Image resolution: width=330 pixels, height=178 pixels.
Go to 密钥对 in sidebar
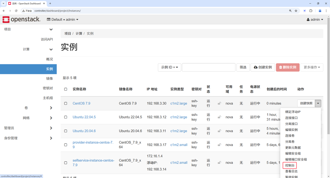(48, 88)
